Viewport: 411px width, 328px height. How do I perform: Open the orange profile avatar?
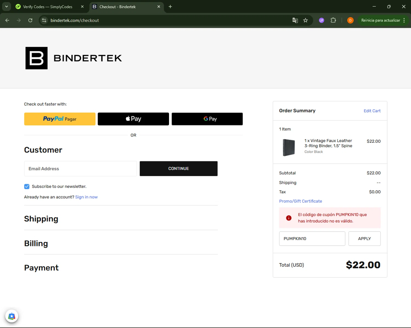(350, 20)
